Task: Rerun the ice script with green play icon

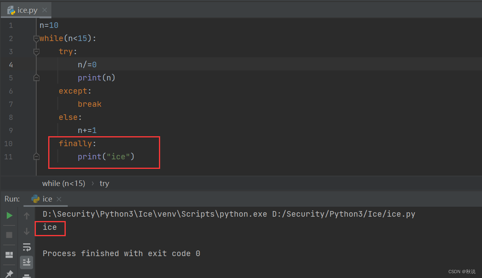Action: (x=9, y=215)
